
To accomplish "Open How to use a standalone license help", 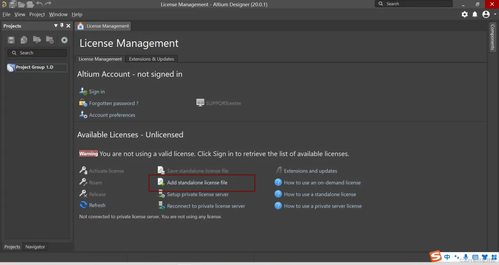I will point(320,194).
